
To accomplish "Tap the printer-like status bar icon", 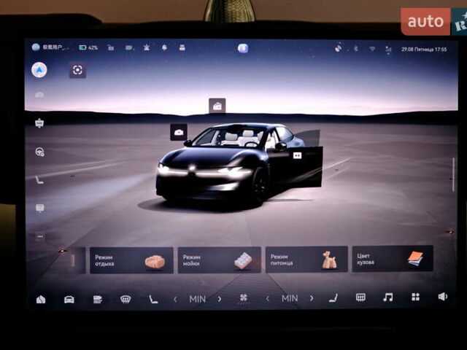I will tap(182, 47).
